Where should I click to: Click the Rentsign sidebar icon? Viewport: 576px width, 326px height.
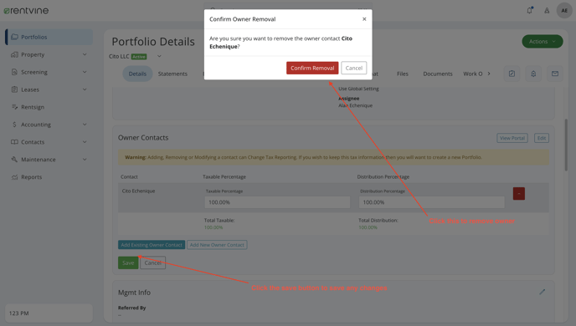point(15,107)
